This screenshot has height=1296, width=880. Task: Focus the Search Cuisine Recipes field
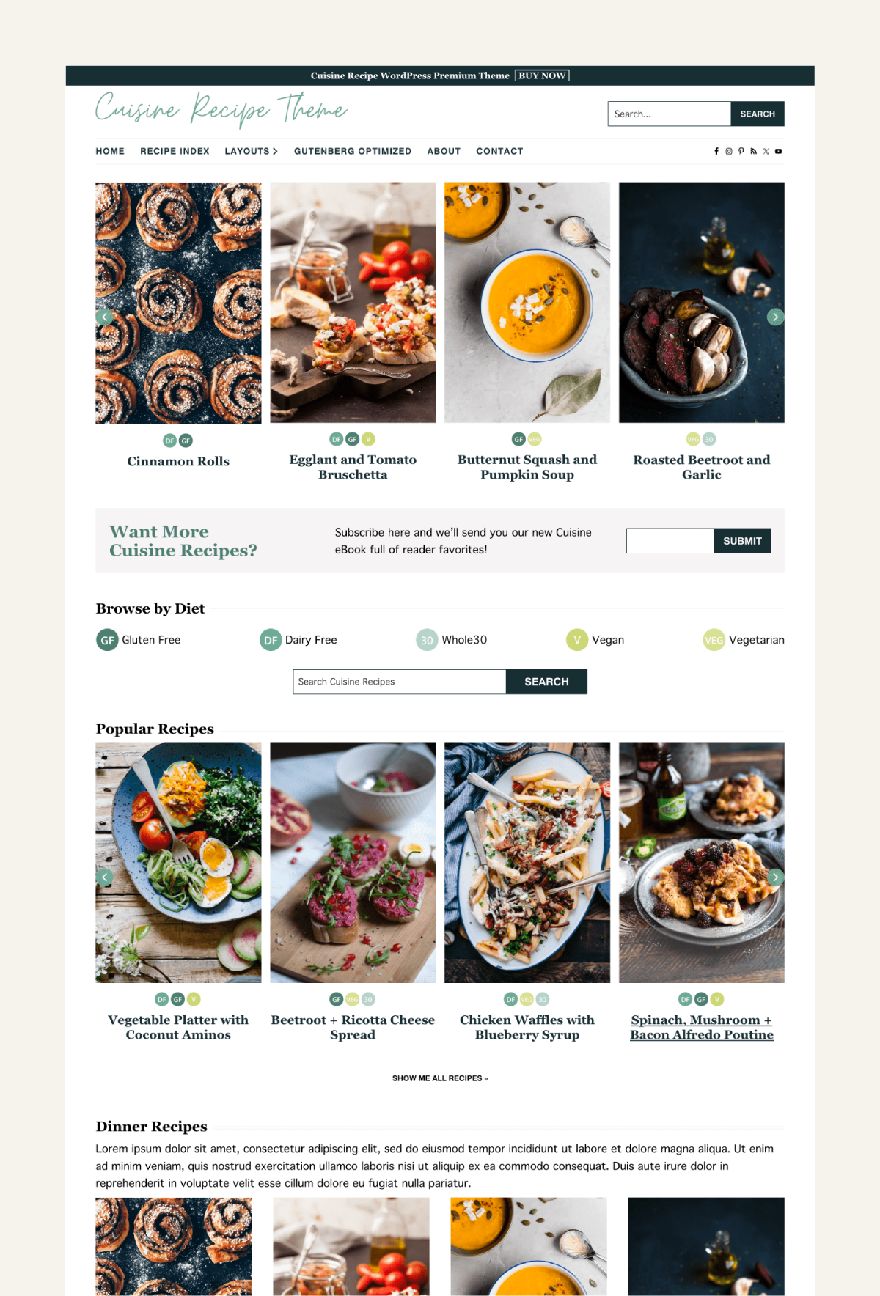(x=400, y=682)
